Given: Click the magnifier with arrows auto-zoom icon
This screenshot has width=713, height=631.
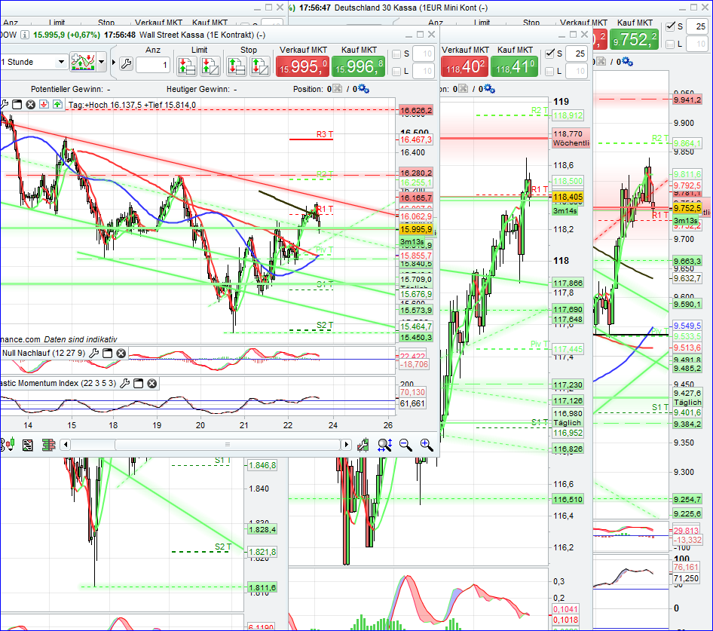Looking at the screenshot, I should [384, 445].
